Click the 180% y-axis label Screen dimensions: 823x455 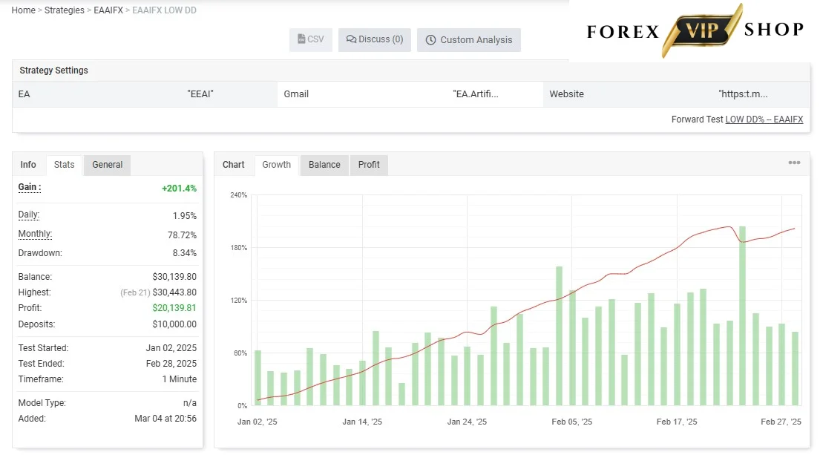239,248
